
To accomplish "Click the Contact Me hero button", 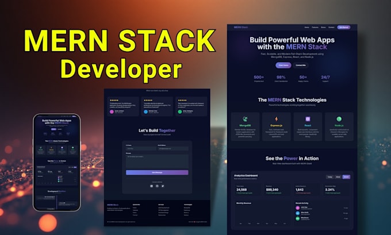I will [x=301, y=66].
